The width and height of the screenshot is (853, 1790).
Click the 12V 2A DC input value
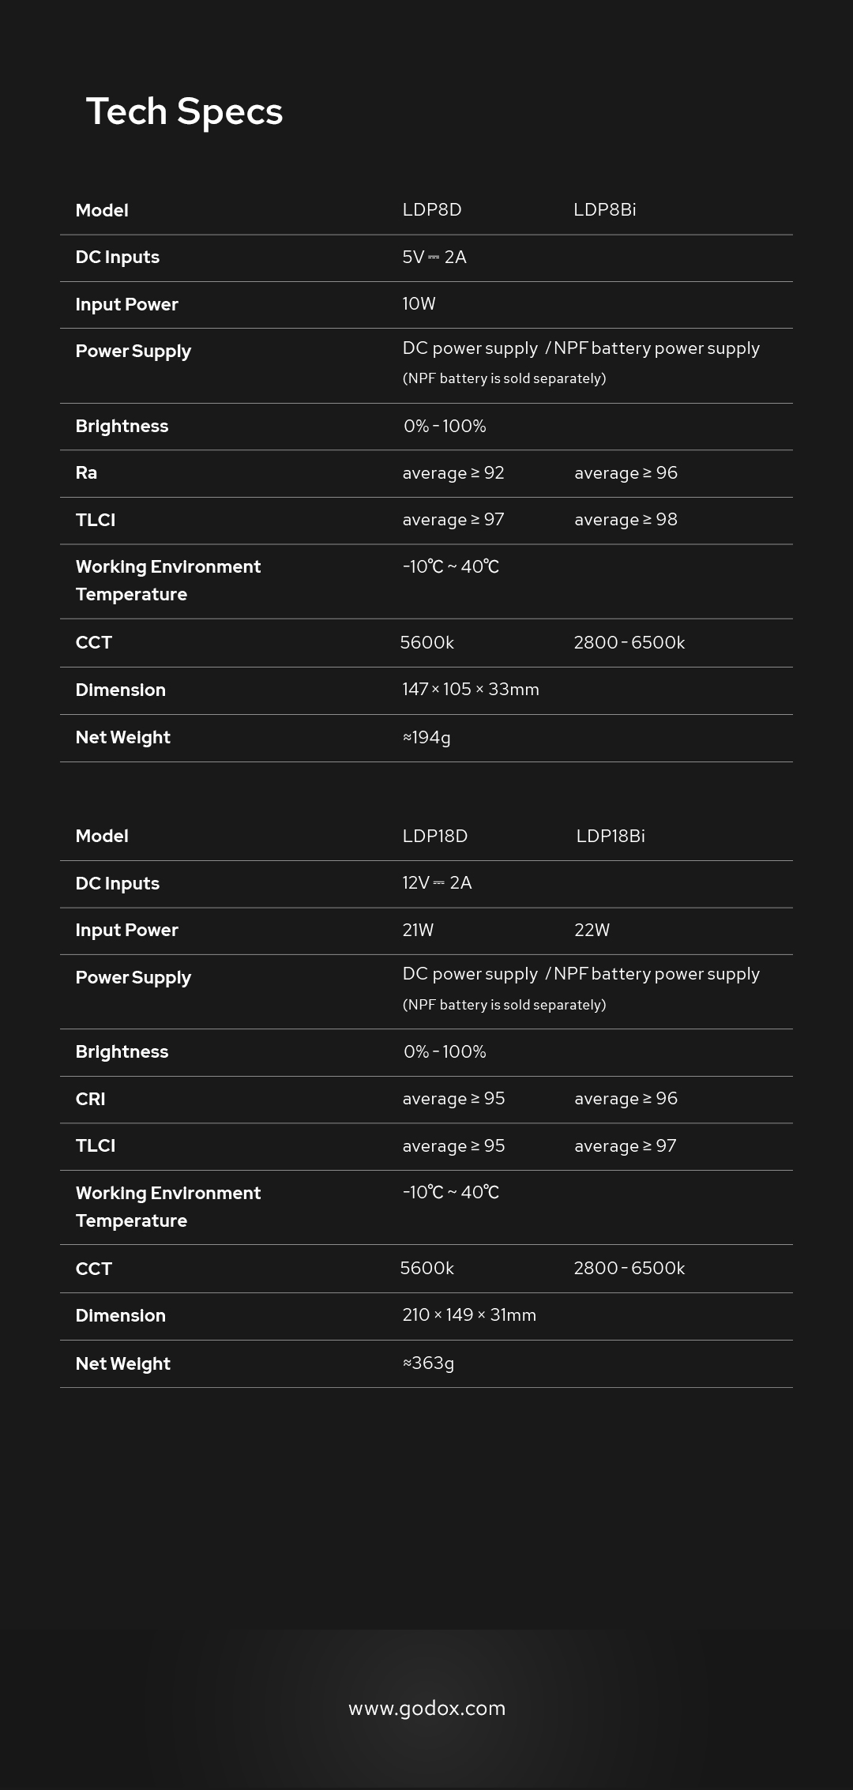point(437,883)
